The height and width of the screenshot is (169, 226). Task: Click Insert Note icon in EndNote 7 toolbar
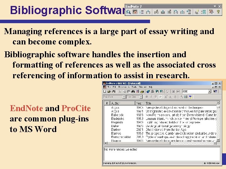point(163,12)
